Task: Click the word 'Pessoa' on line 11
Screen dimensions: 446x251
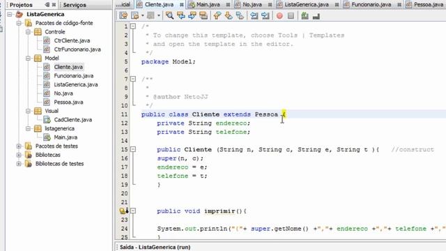Action: coord(266,114)
